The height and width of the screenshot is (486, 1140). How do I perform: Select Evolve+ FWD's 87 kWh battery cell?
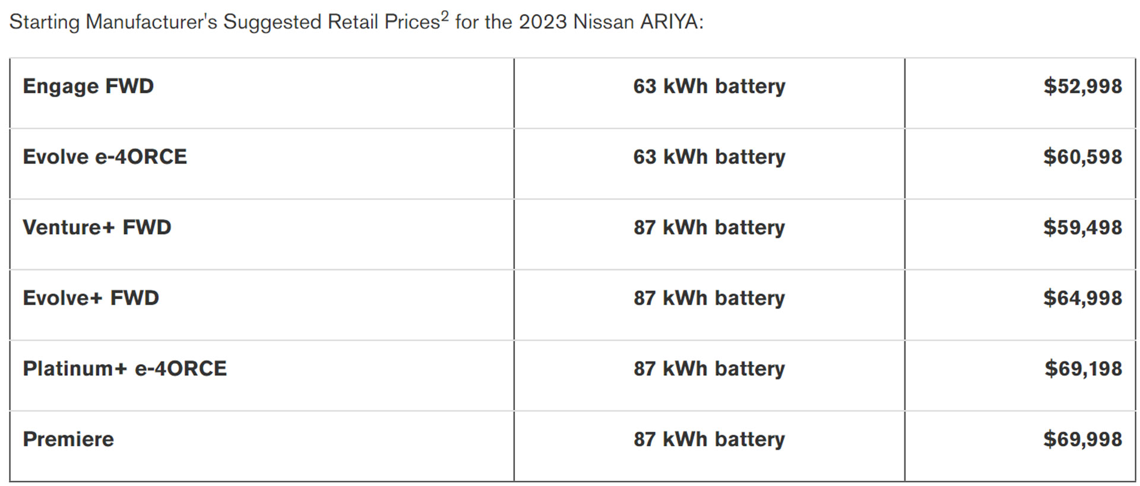709,298
